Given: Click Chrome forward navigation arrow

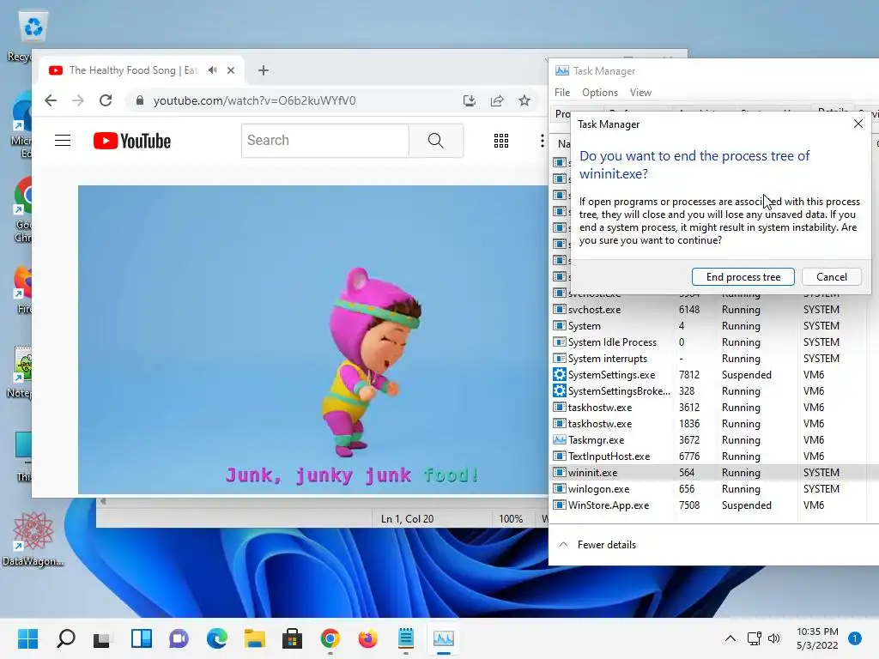Looking at the screenshot, I should coord(78,100).
